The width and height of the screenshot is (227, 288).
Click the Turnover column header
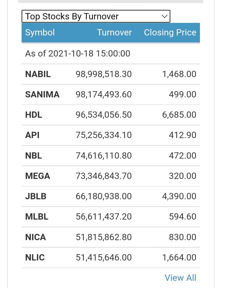[x=114, y=33]
